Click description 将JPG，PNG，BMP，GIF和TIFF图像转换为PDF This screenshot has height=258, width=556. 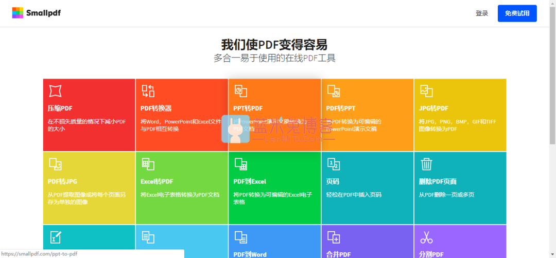click(458, 125)
